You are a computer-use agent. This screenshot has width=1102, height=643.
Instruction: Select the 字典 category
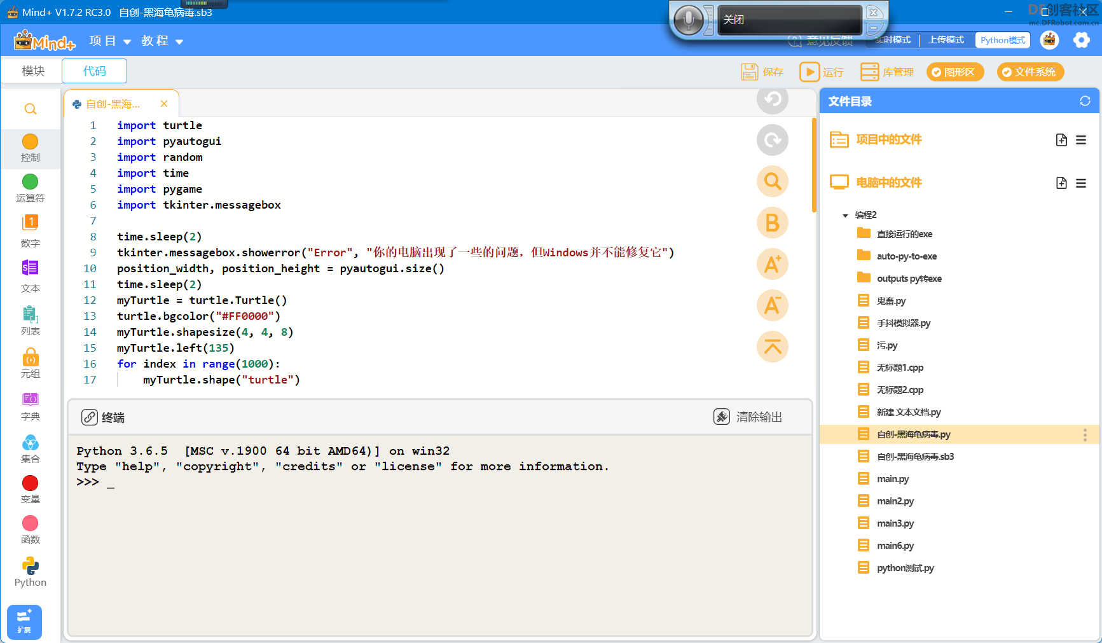pyautogui.click(x=30, y=406)
